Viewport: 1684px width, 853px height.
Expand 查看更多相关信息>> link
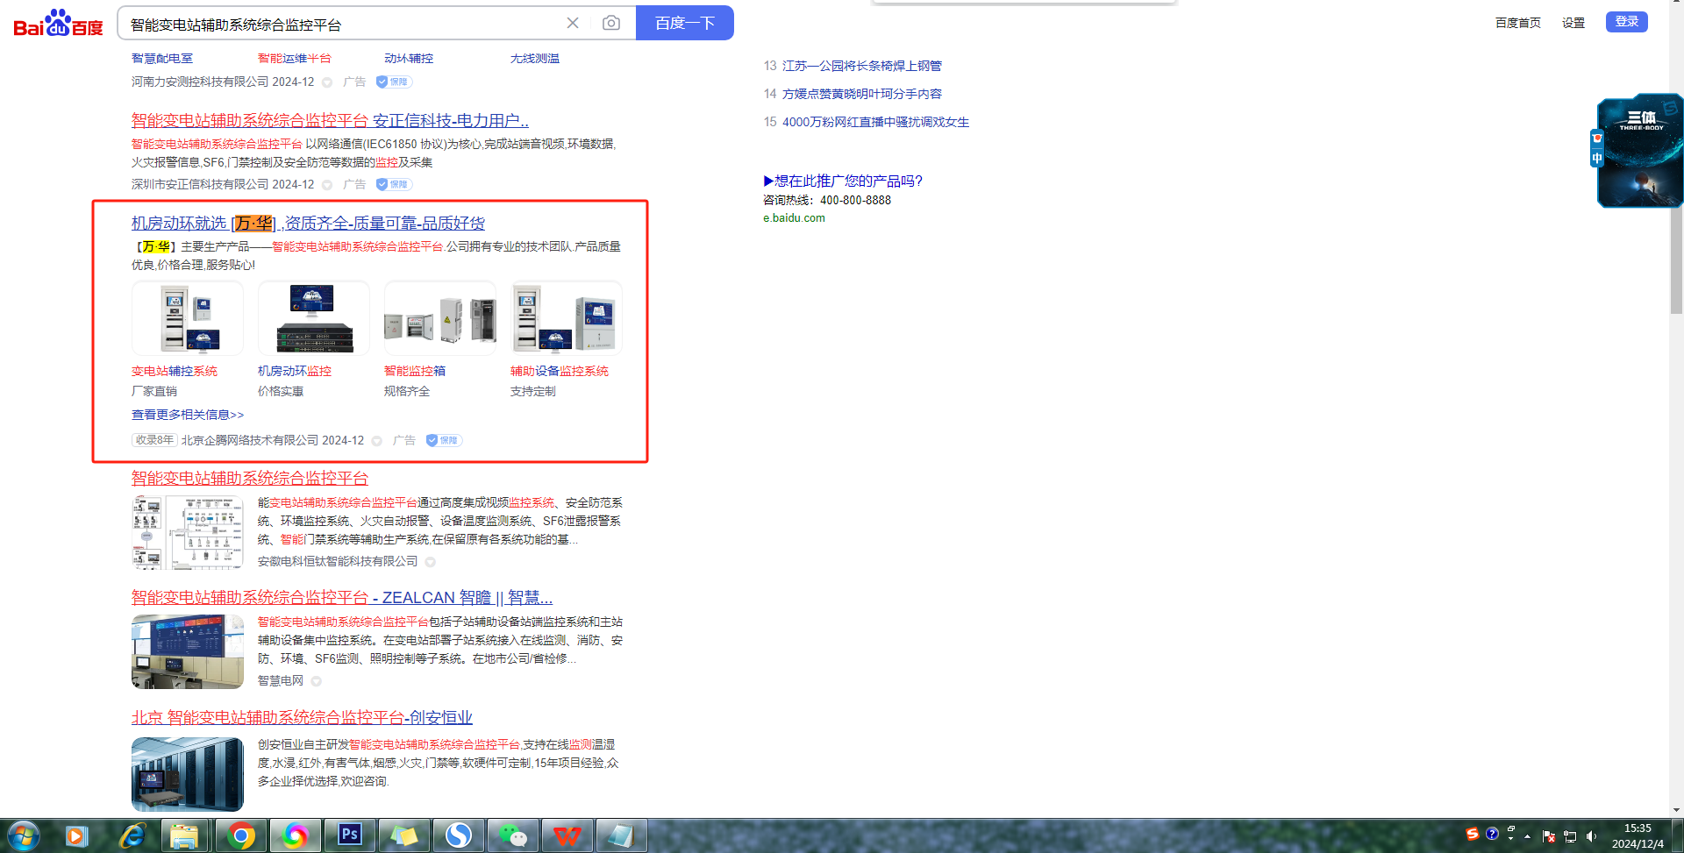coord(188,415)
